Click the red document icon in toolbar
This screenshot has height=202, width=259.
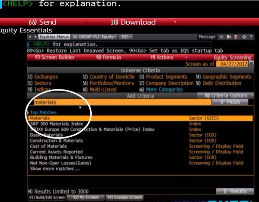point(237,37)
